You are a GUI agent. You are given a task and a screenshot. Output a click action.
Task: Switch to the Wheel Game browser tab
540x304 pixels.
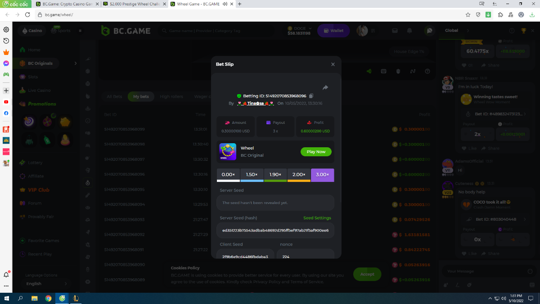pos(199,4)
